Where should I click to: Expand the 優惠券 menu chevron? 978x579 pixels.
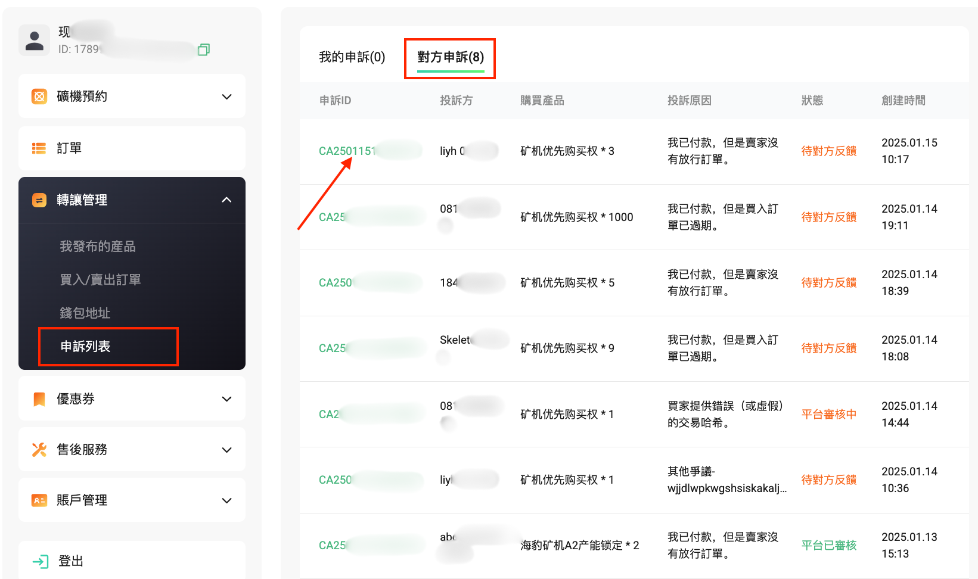pos(226,399)
